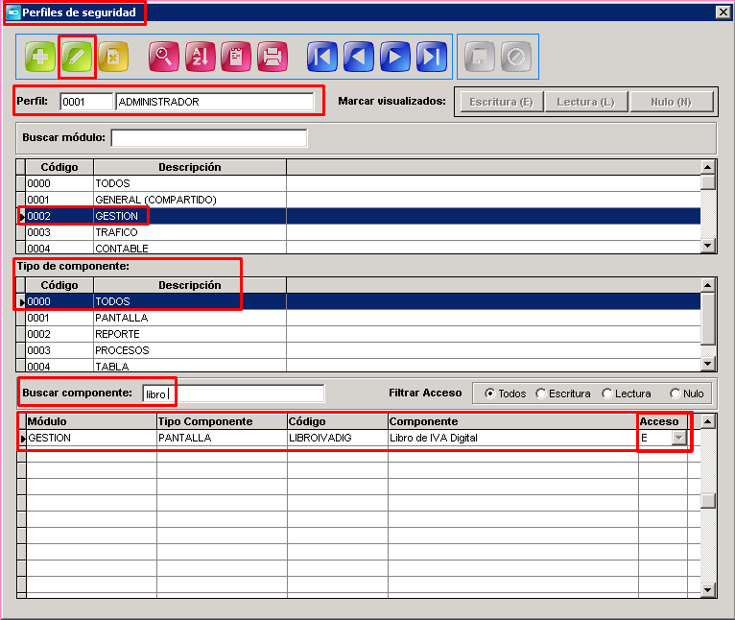
Task: Open the Acceso dropdown for LIBROIVADIG
Action: tap(678, 438)
